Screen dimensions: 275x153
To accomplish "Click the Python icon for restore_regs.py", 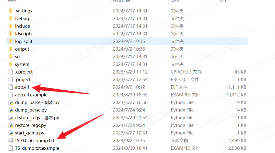I will coord(11,125).
